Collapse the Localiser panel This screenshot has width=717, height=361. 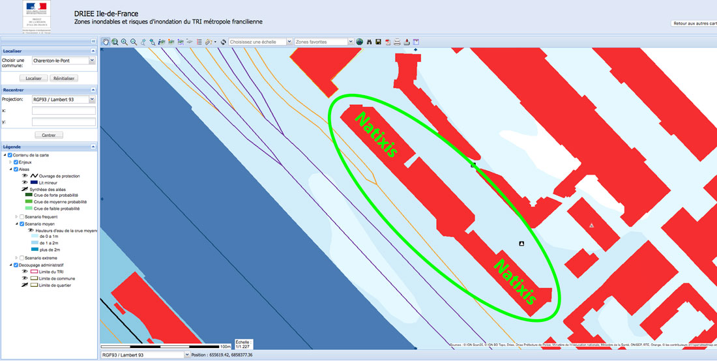click(x=93, y=51)
